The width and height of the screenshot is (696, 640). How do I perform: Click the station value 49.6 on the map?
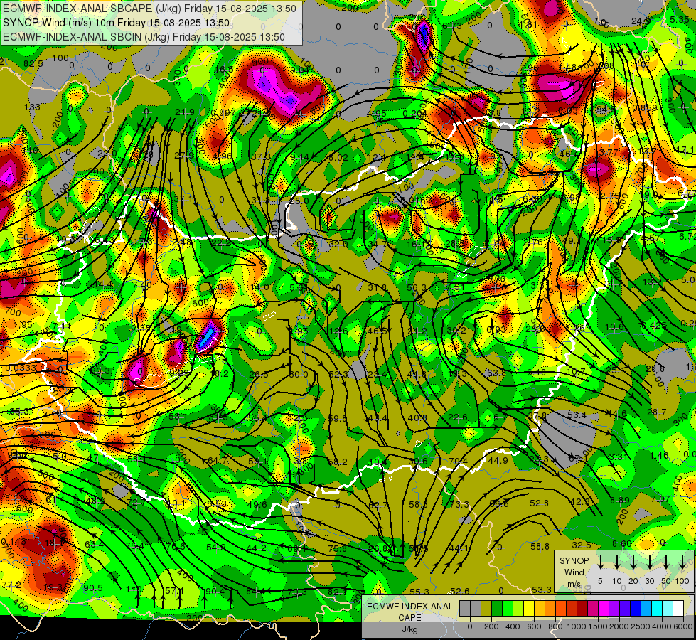pos(257,505)
